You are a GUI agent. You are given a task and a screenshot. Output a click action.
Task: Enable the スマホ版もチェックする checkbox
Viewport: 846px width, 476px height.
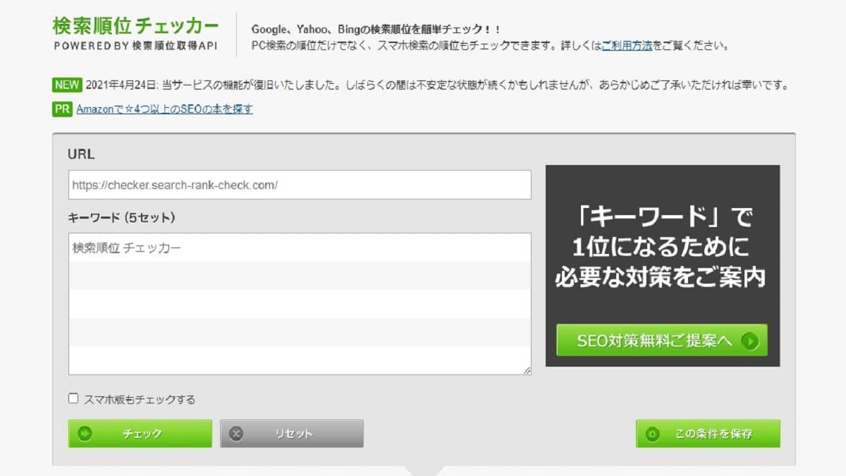pyautogui.click(x=73, y=398)
